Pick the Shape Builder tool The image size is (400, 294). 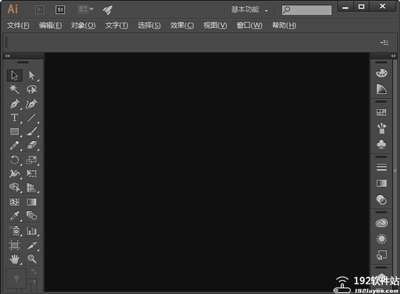click(15, 188)
